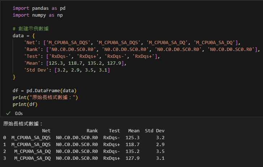Click N0.C0.D0.SC0.R0 in output row 2
263x167 pixels.
[x=77, y=151]
